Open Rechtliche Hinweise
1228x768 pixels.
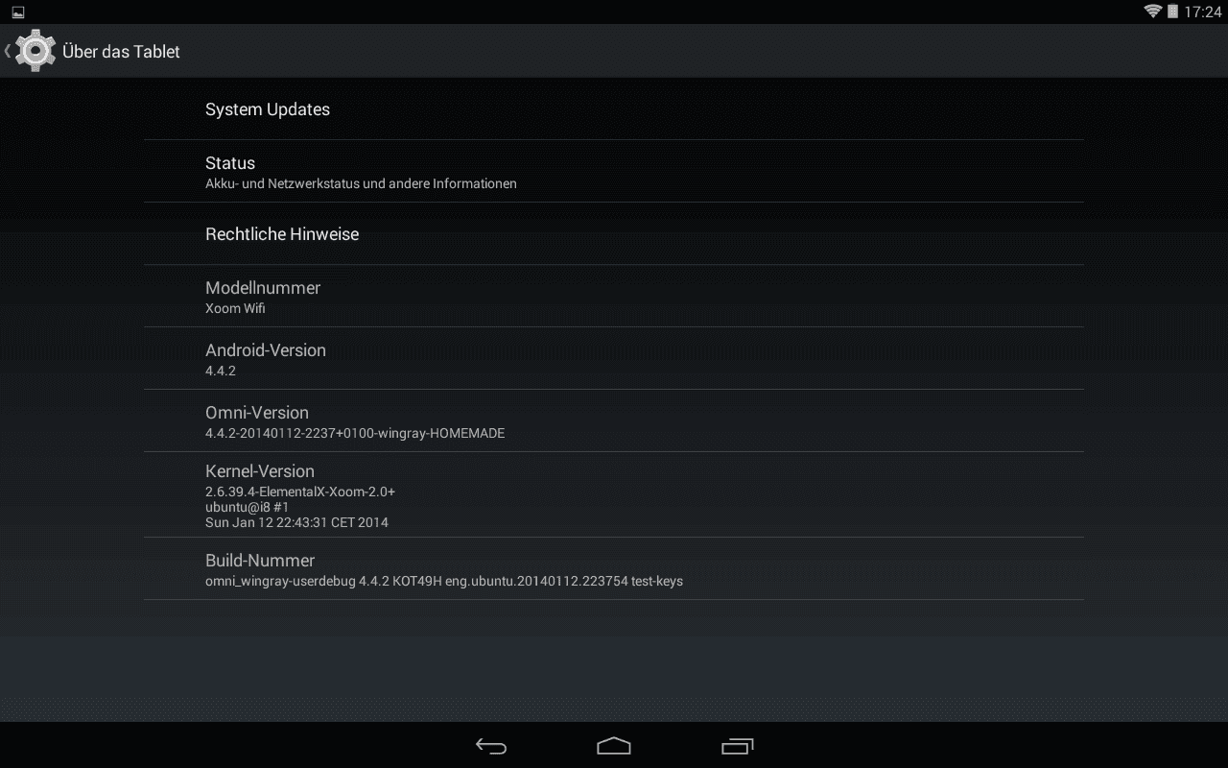(614, 234)
